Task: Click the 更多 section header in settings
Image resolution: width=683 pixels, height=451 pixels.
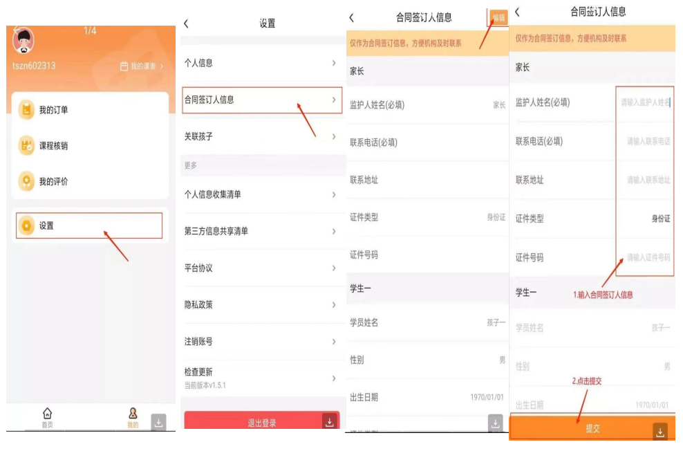Action: click(191, 165)
